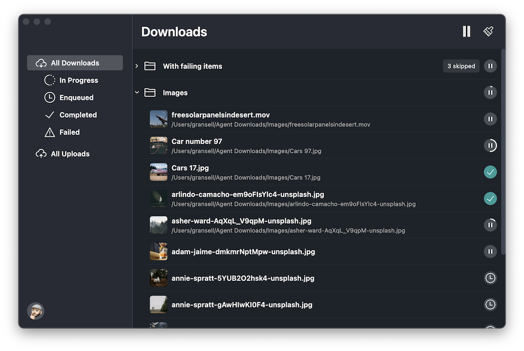Click the 3 skipped badge

tap(461, 66)
